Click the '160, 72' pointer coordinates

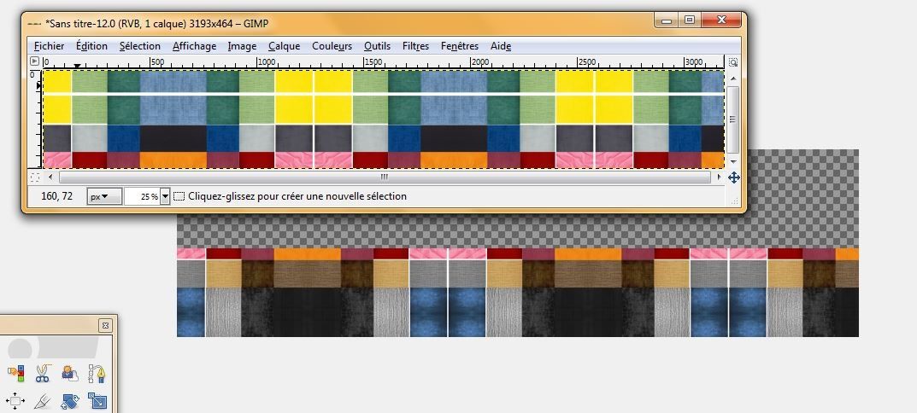click(57, 196)
